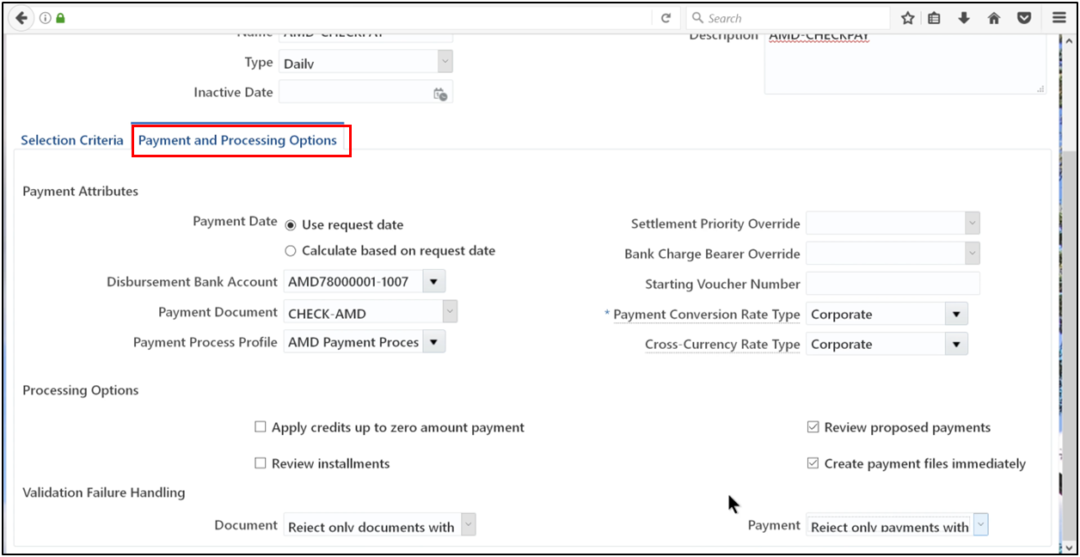Image resolution: width=1080 pixels, height=557 pixels.
Task: Navigate back using the back arrow
Action: (21, 17)
